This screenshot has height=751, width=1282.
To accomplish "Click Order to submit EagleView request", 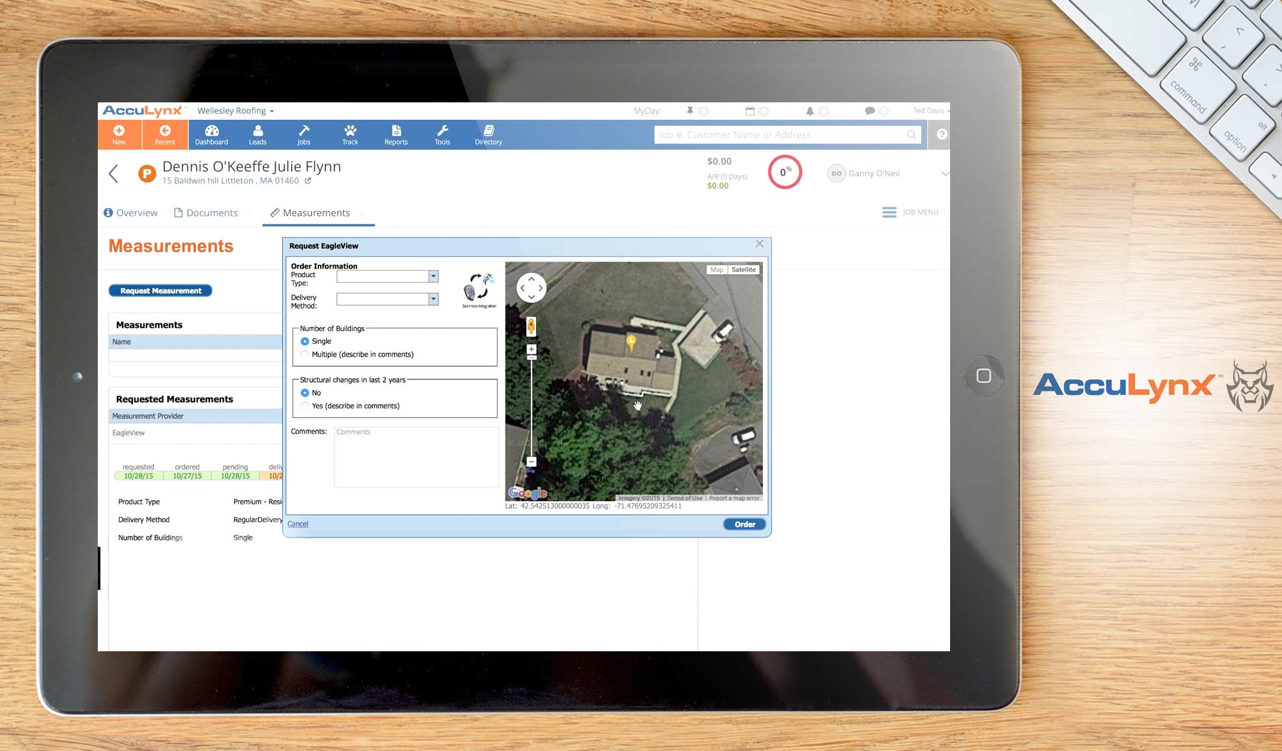I will [743, 523].
